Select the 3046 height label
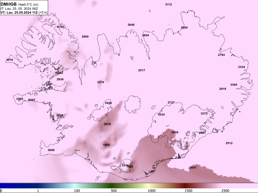The width and height of the screenshot is (258, 193). tap(131, 25)
